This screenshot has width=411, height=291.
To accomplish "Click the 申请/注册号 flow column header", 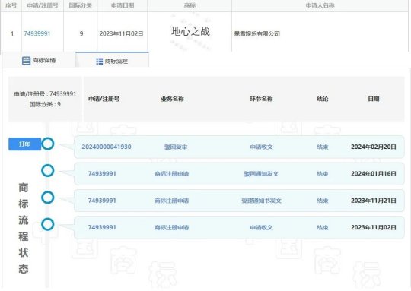I will click(104, 99).
